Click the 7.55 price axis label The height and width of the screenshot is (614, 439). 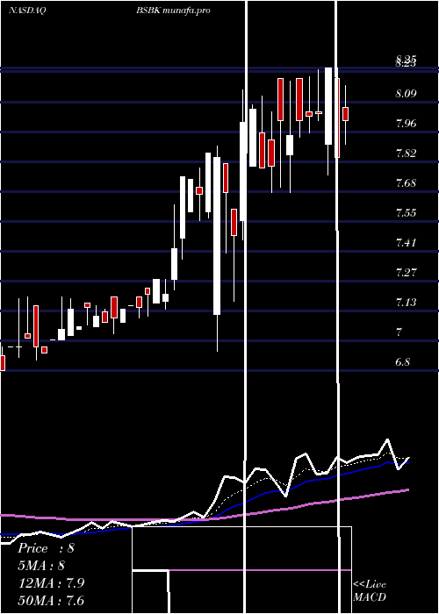(406, 213)
